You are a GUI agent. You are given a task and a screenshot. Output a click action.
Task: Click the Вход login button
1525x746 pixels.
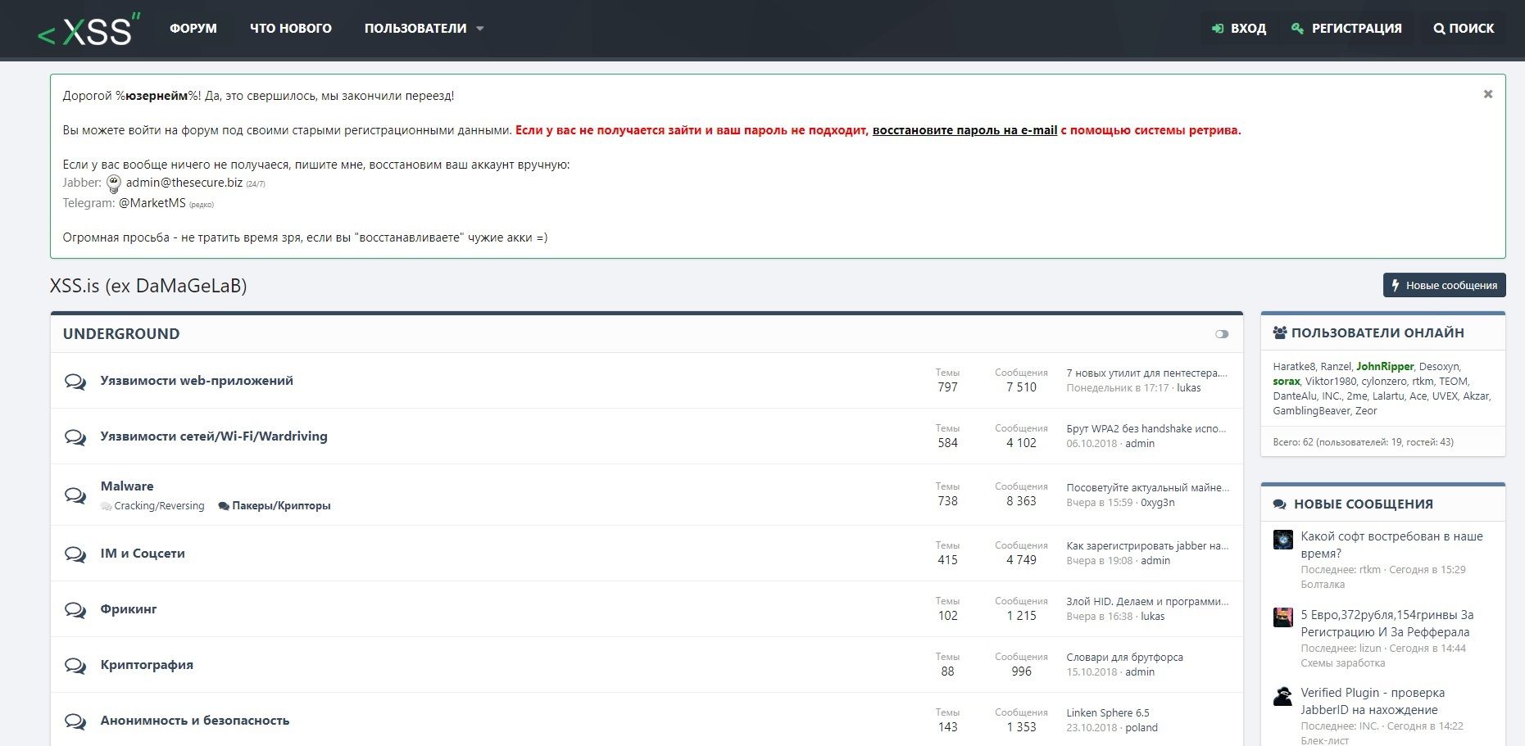click(x=1239, y=29)
